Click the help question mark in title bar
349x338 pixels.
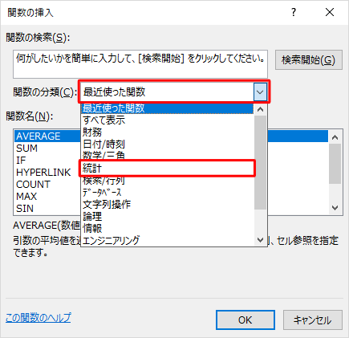pos(294,12)
